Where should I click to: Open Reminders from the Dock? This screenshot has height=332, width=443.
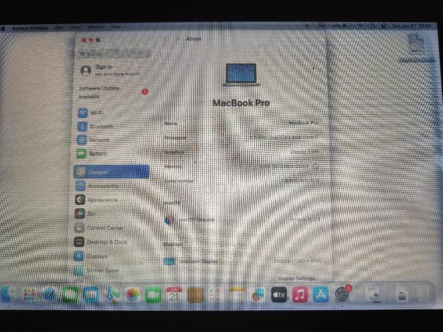point(216,295)
